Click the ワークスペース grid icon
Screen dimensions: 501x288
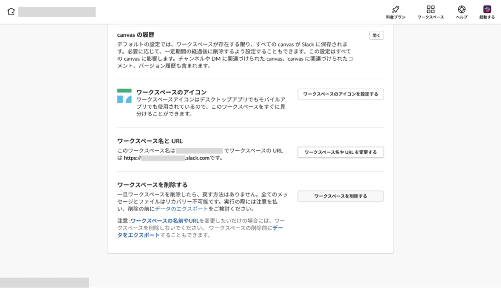tap(431, 9)
